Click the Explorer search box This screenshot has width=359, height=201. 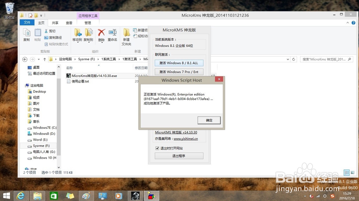326,59
